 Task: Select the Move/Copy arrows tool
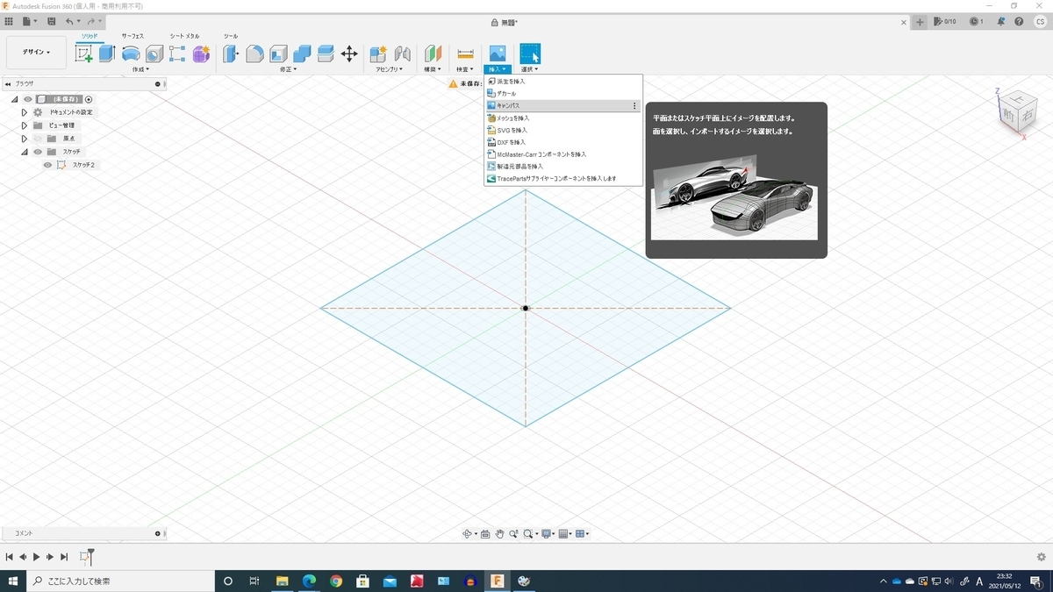click(x=349, y=53)
